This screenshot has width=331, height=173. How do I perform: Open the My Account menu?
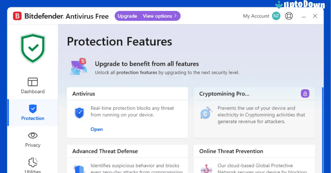[256, 16]
